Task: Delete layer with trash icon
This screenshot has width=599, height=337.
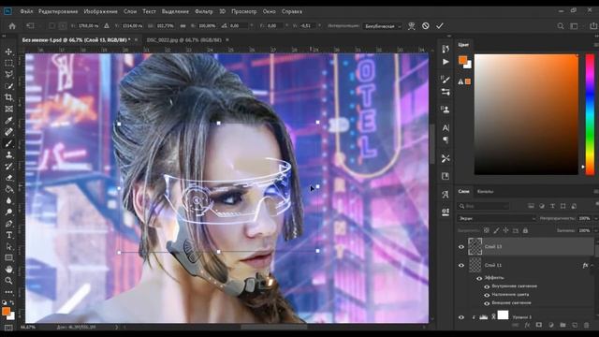Action: [587, 325]
